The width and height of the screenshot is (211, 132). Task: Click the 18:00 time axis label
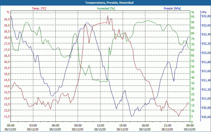145,126
